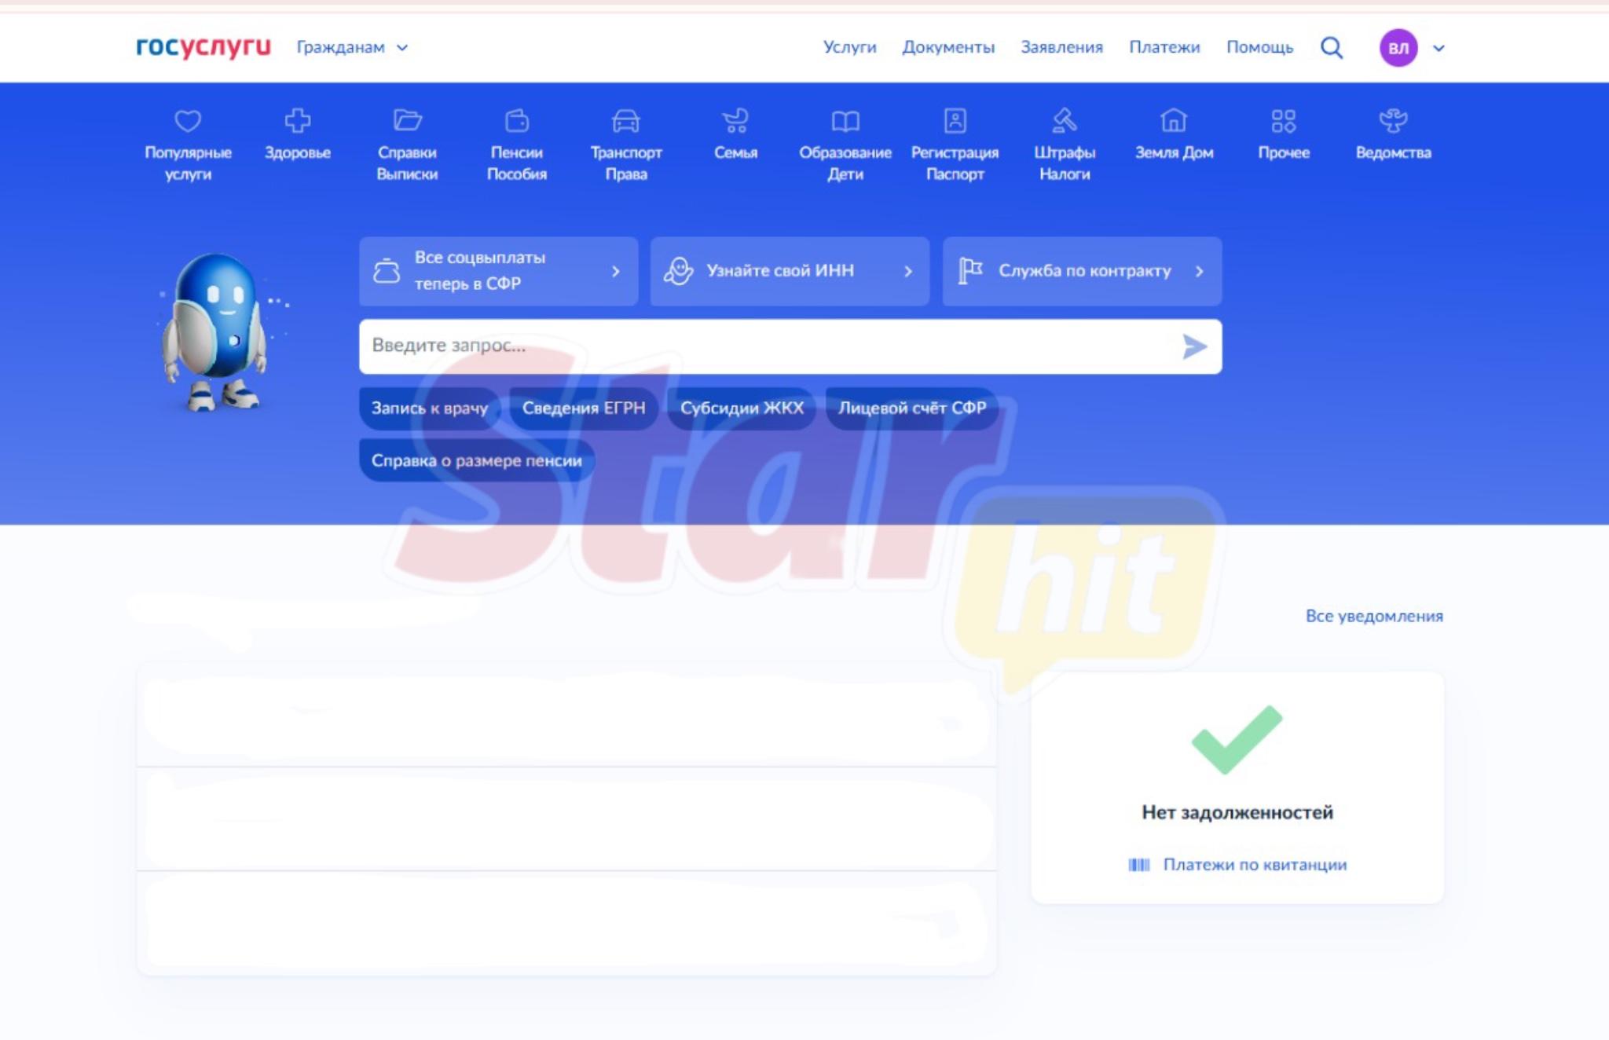
Task: Click the send arrow in search field
Action: pyautogui.click(x=1194, y=346)
